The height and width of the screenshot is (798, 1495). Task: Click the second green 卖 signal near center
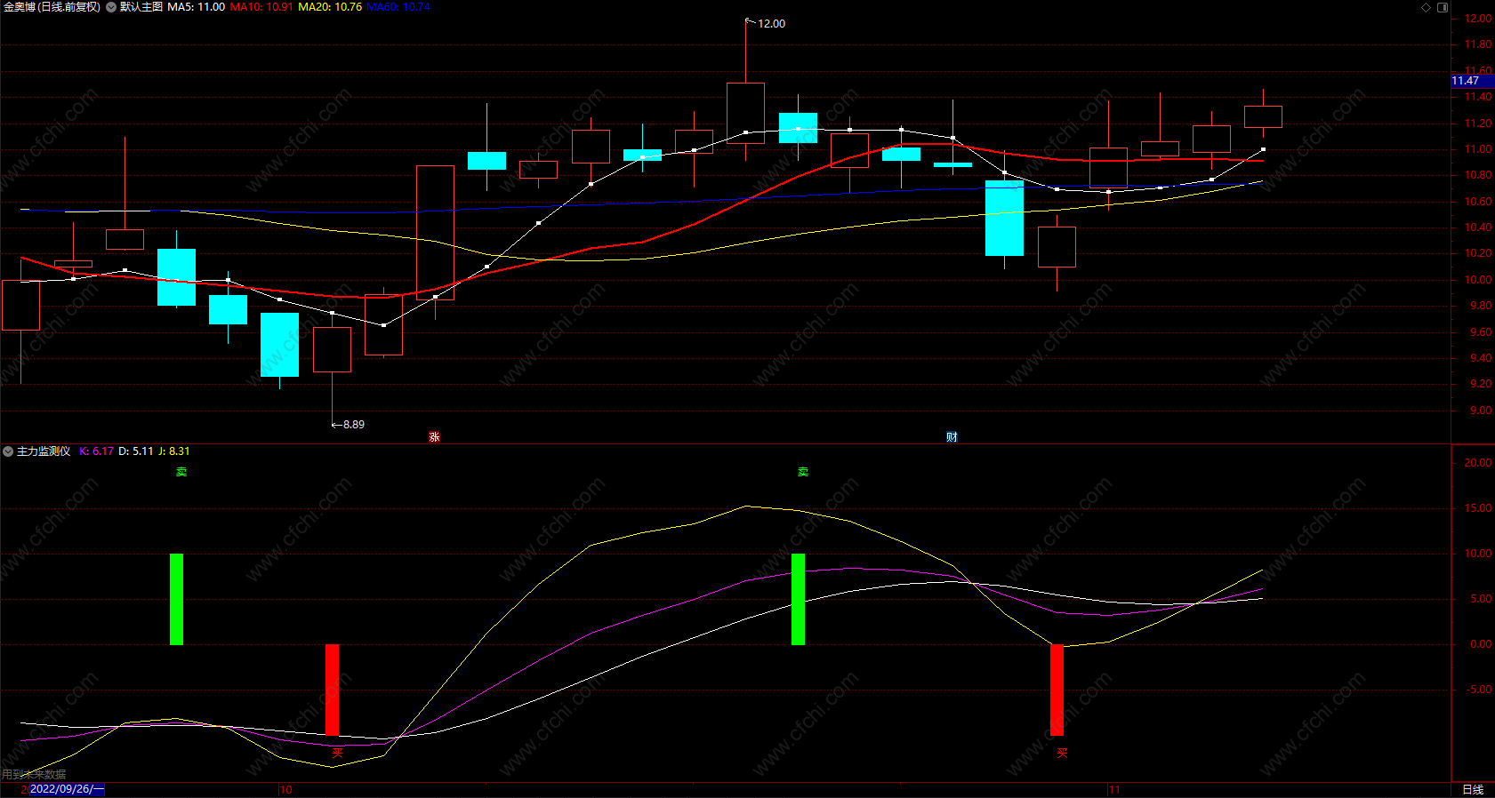coord(803,472)
